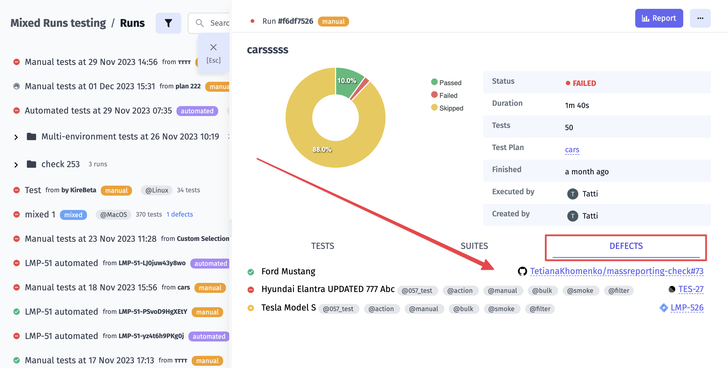Open the cars test plan link
This screenshot has width=728, height=368.
point(572,149)
